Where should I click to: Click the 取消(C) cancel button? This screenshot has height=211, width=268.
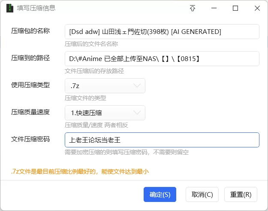click(202, 194)
